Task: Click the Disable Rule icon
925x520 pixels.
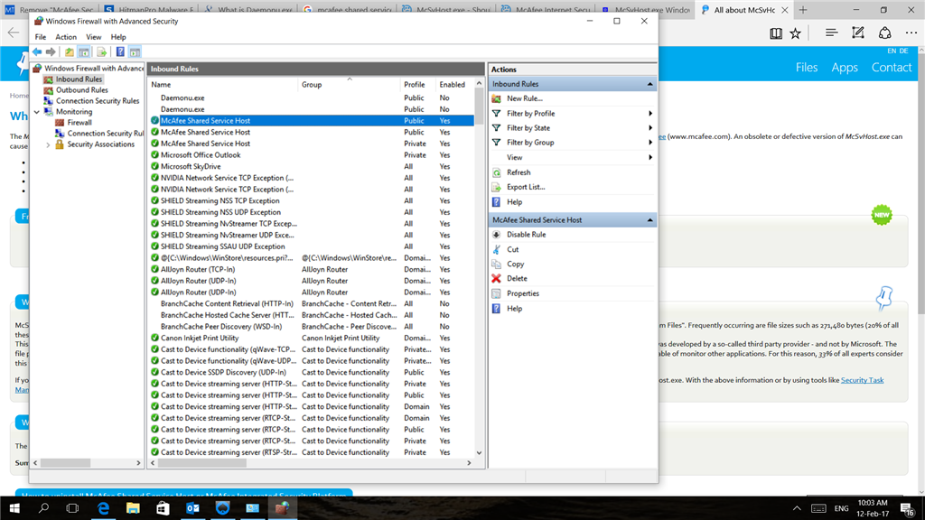Action: pyautogui.click(x=497, y=235)
